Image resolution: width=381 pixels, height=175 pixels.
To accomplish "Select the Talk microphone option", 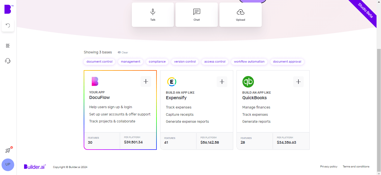I will pyautogui.click(x=153, y=15).
